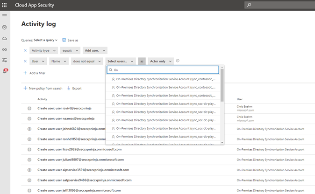Click gear icon for ronhd1153 activity row
This screenshot has height=194, width=315.
point(29,139)
